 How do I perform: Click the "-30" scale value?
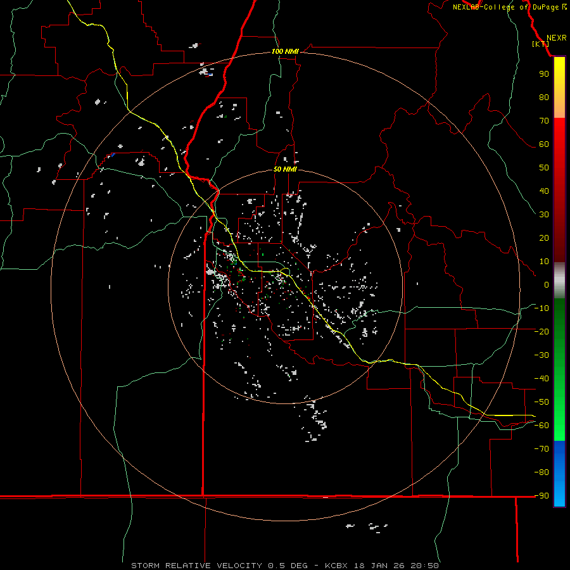coord(541,355)
